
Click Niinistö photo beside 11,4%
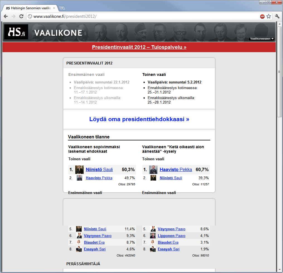tap(79, 229)
